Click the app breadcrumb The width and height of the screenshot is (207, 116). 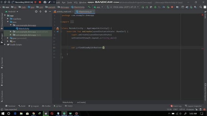coord(6,7)
